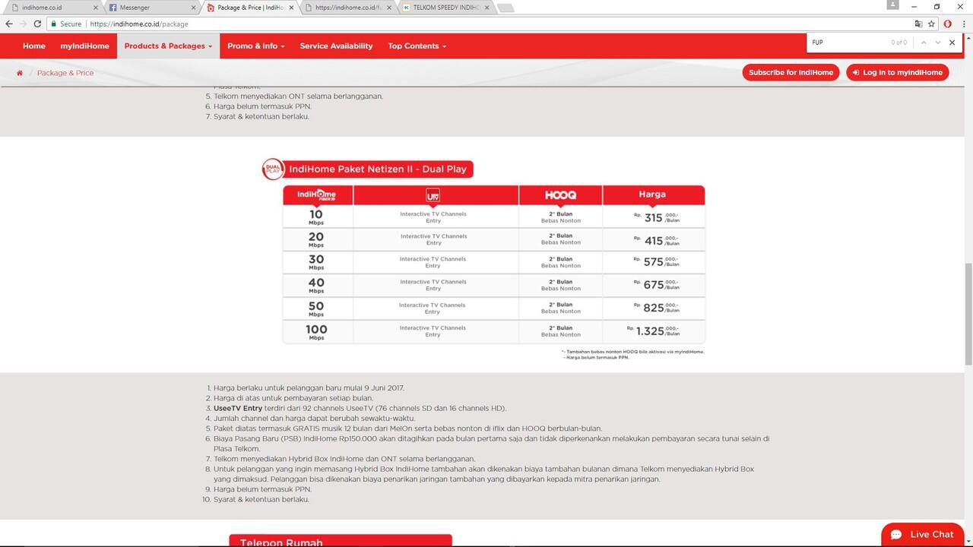Go back to the previous page

[x=9, y=24]
